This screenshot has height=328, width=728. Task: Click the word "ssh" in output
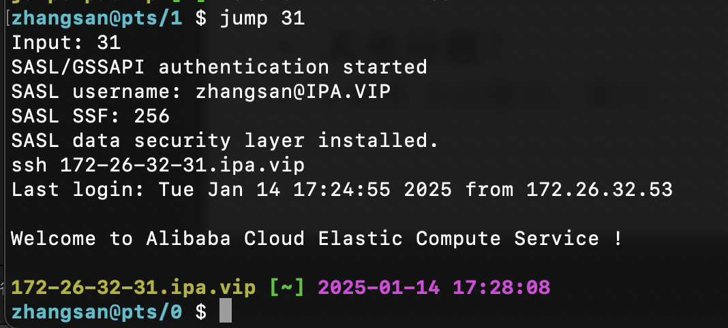[29, 165]
